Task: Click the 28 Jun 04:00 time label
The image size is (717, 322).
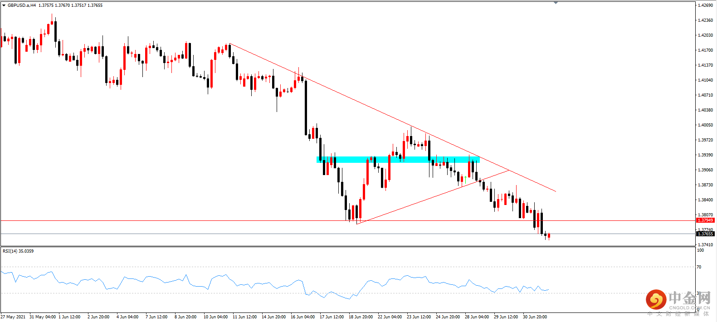Action: [477, 317]
